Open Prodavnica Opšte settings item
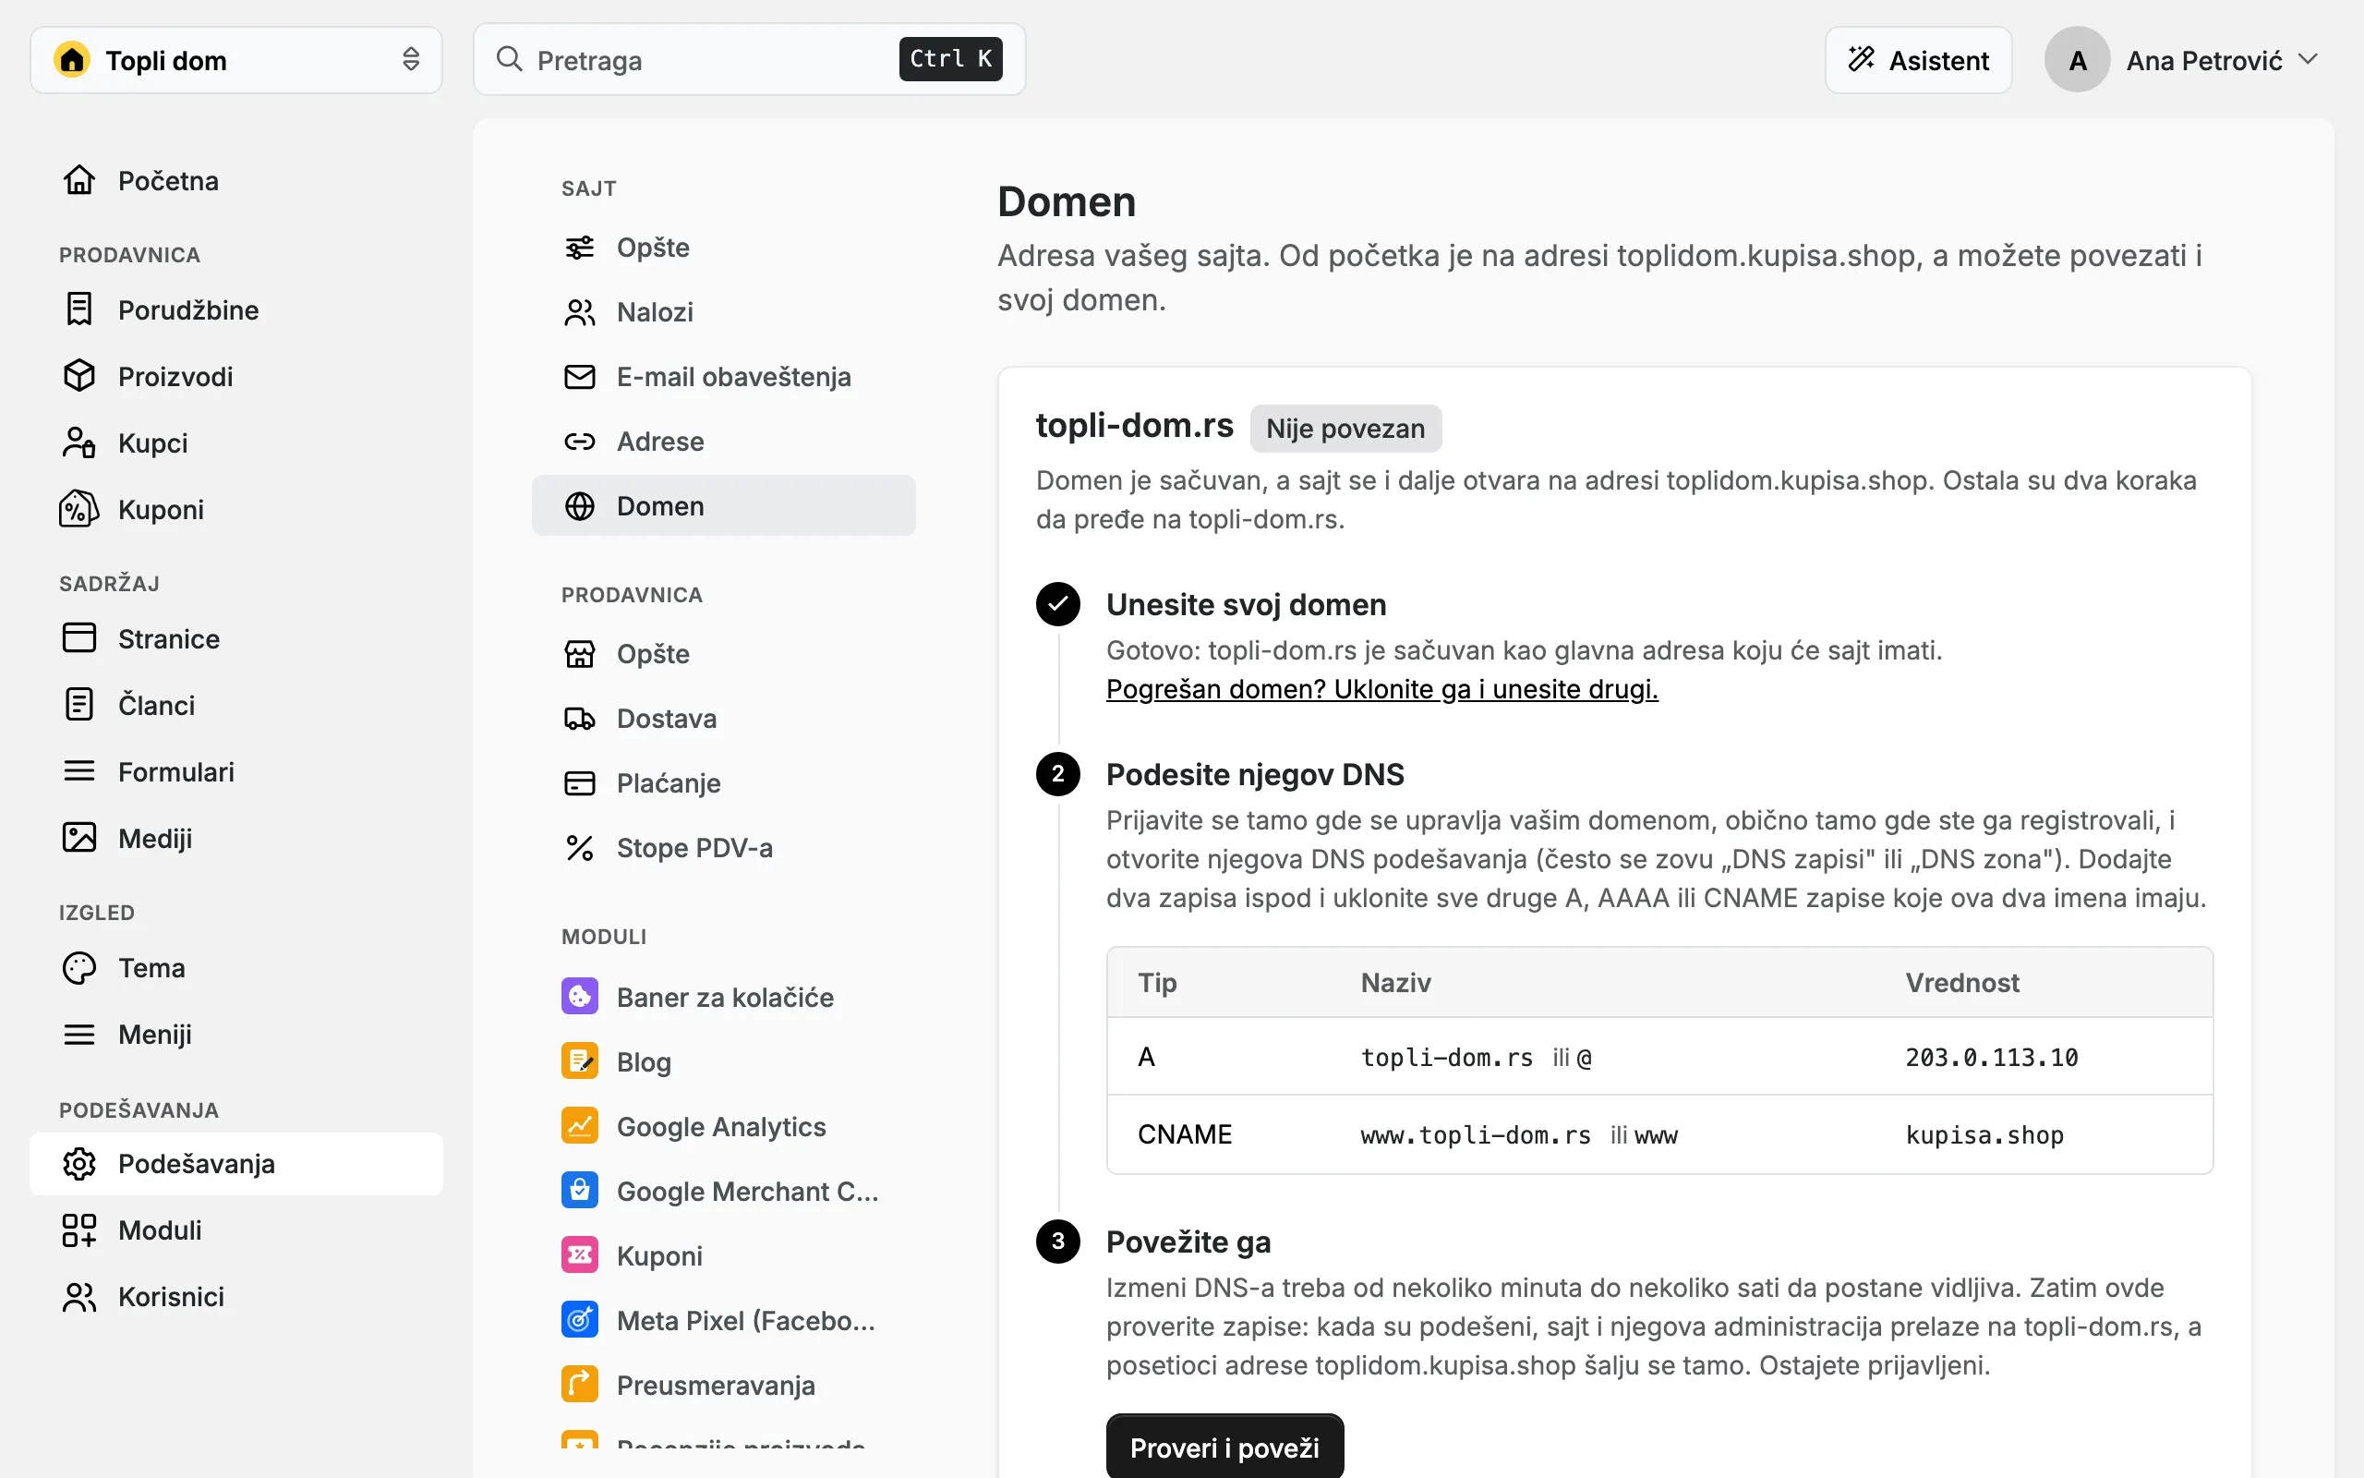This screenshot has height=1478, width=2364. click(724, 654)
